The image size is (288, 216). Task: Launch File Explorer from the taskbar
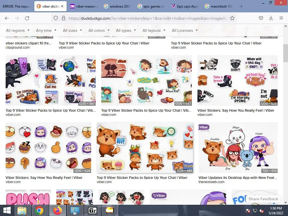click(22, 210)
